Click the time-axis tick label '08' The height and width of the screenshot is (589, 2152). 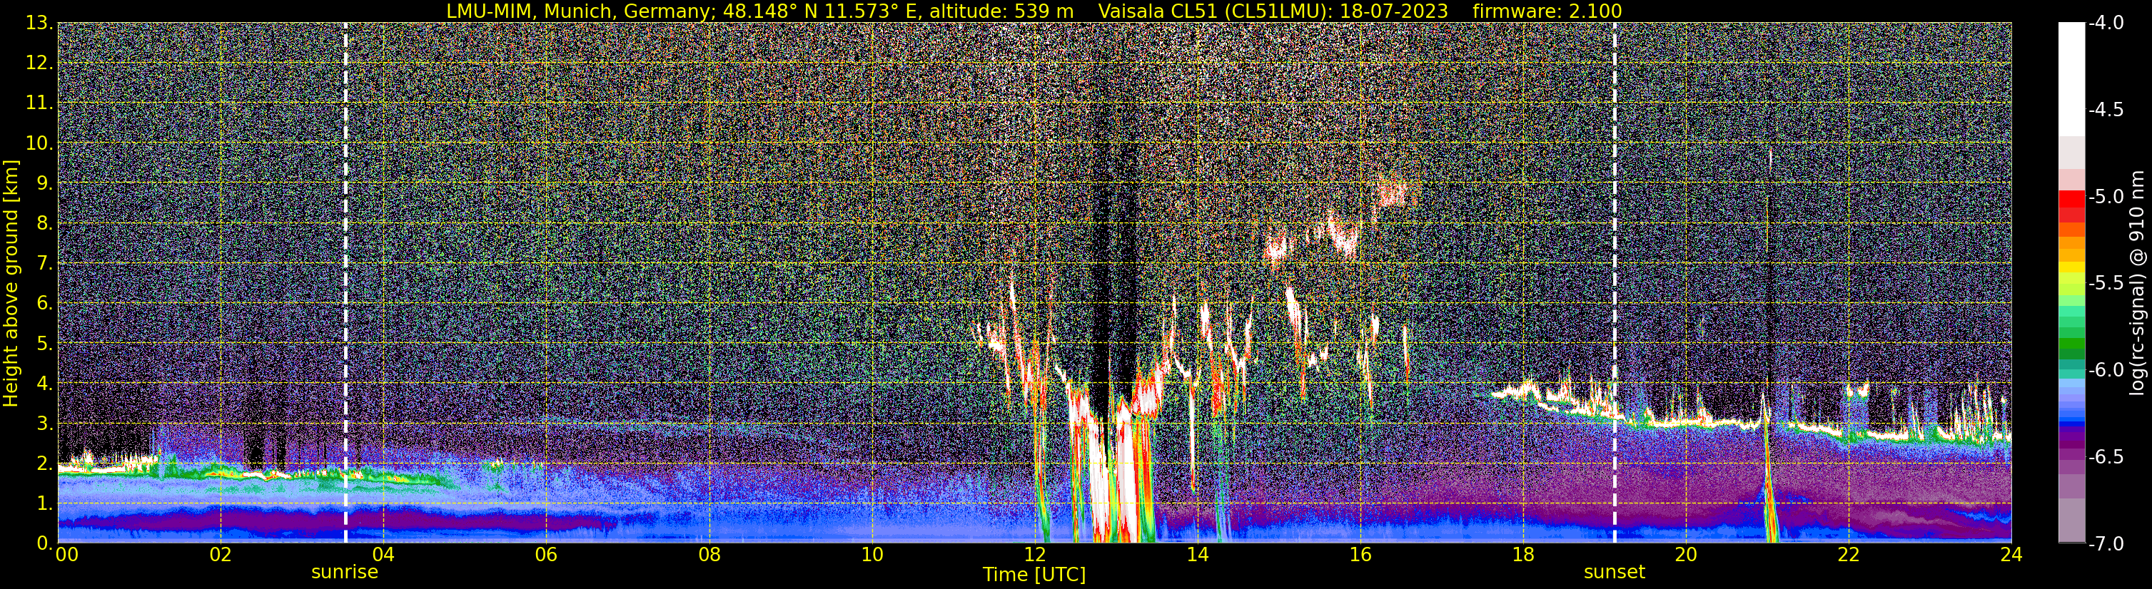709,555
